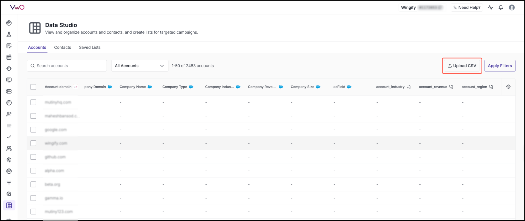Select the highlighted Data Studio grid icon in sidebar
This screenshot has width=525, height=221.
tap(9, 205)
